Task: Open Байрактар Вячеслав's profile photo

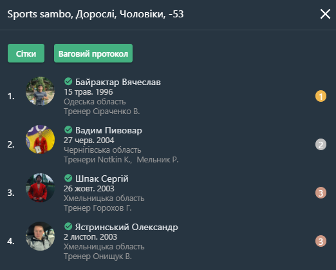Action: pyautogui.click(x=40, y=91)
